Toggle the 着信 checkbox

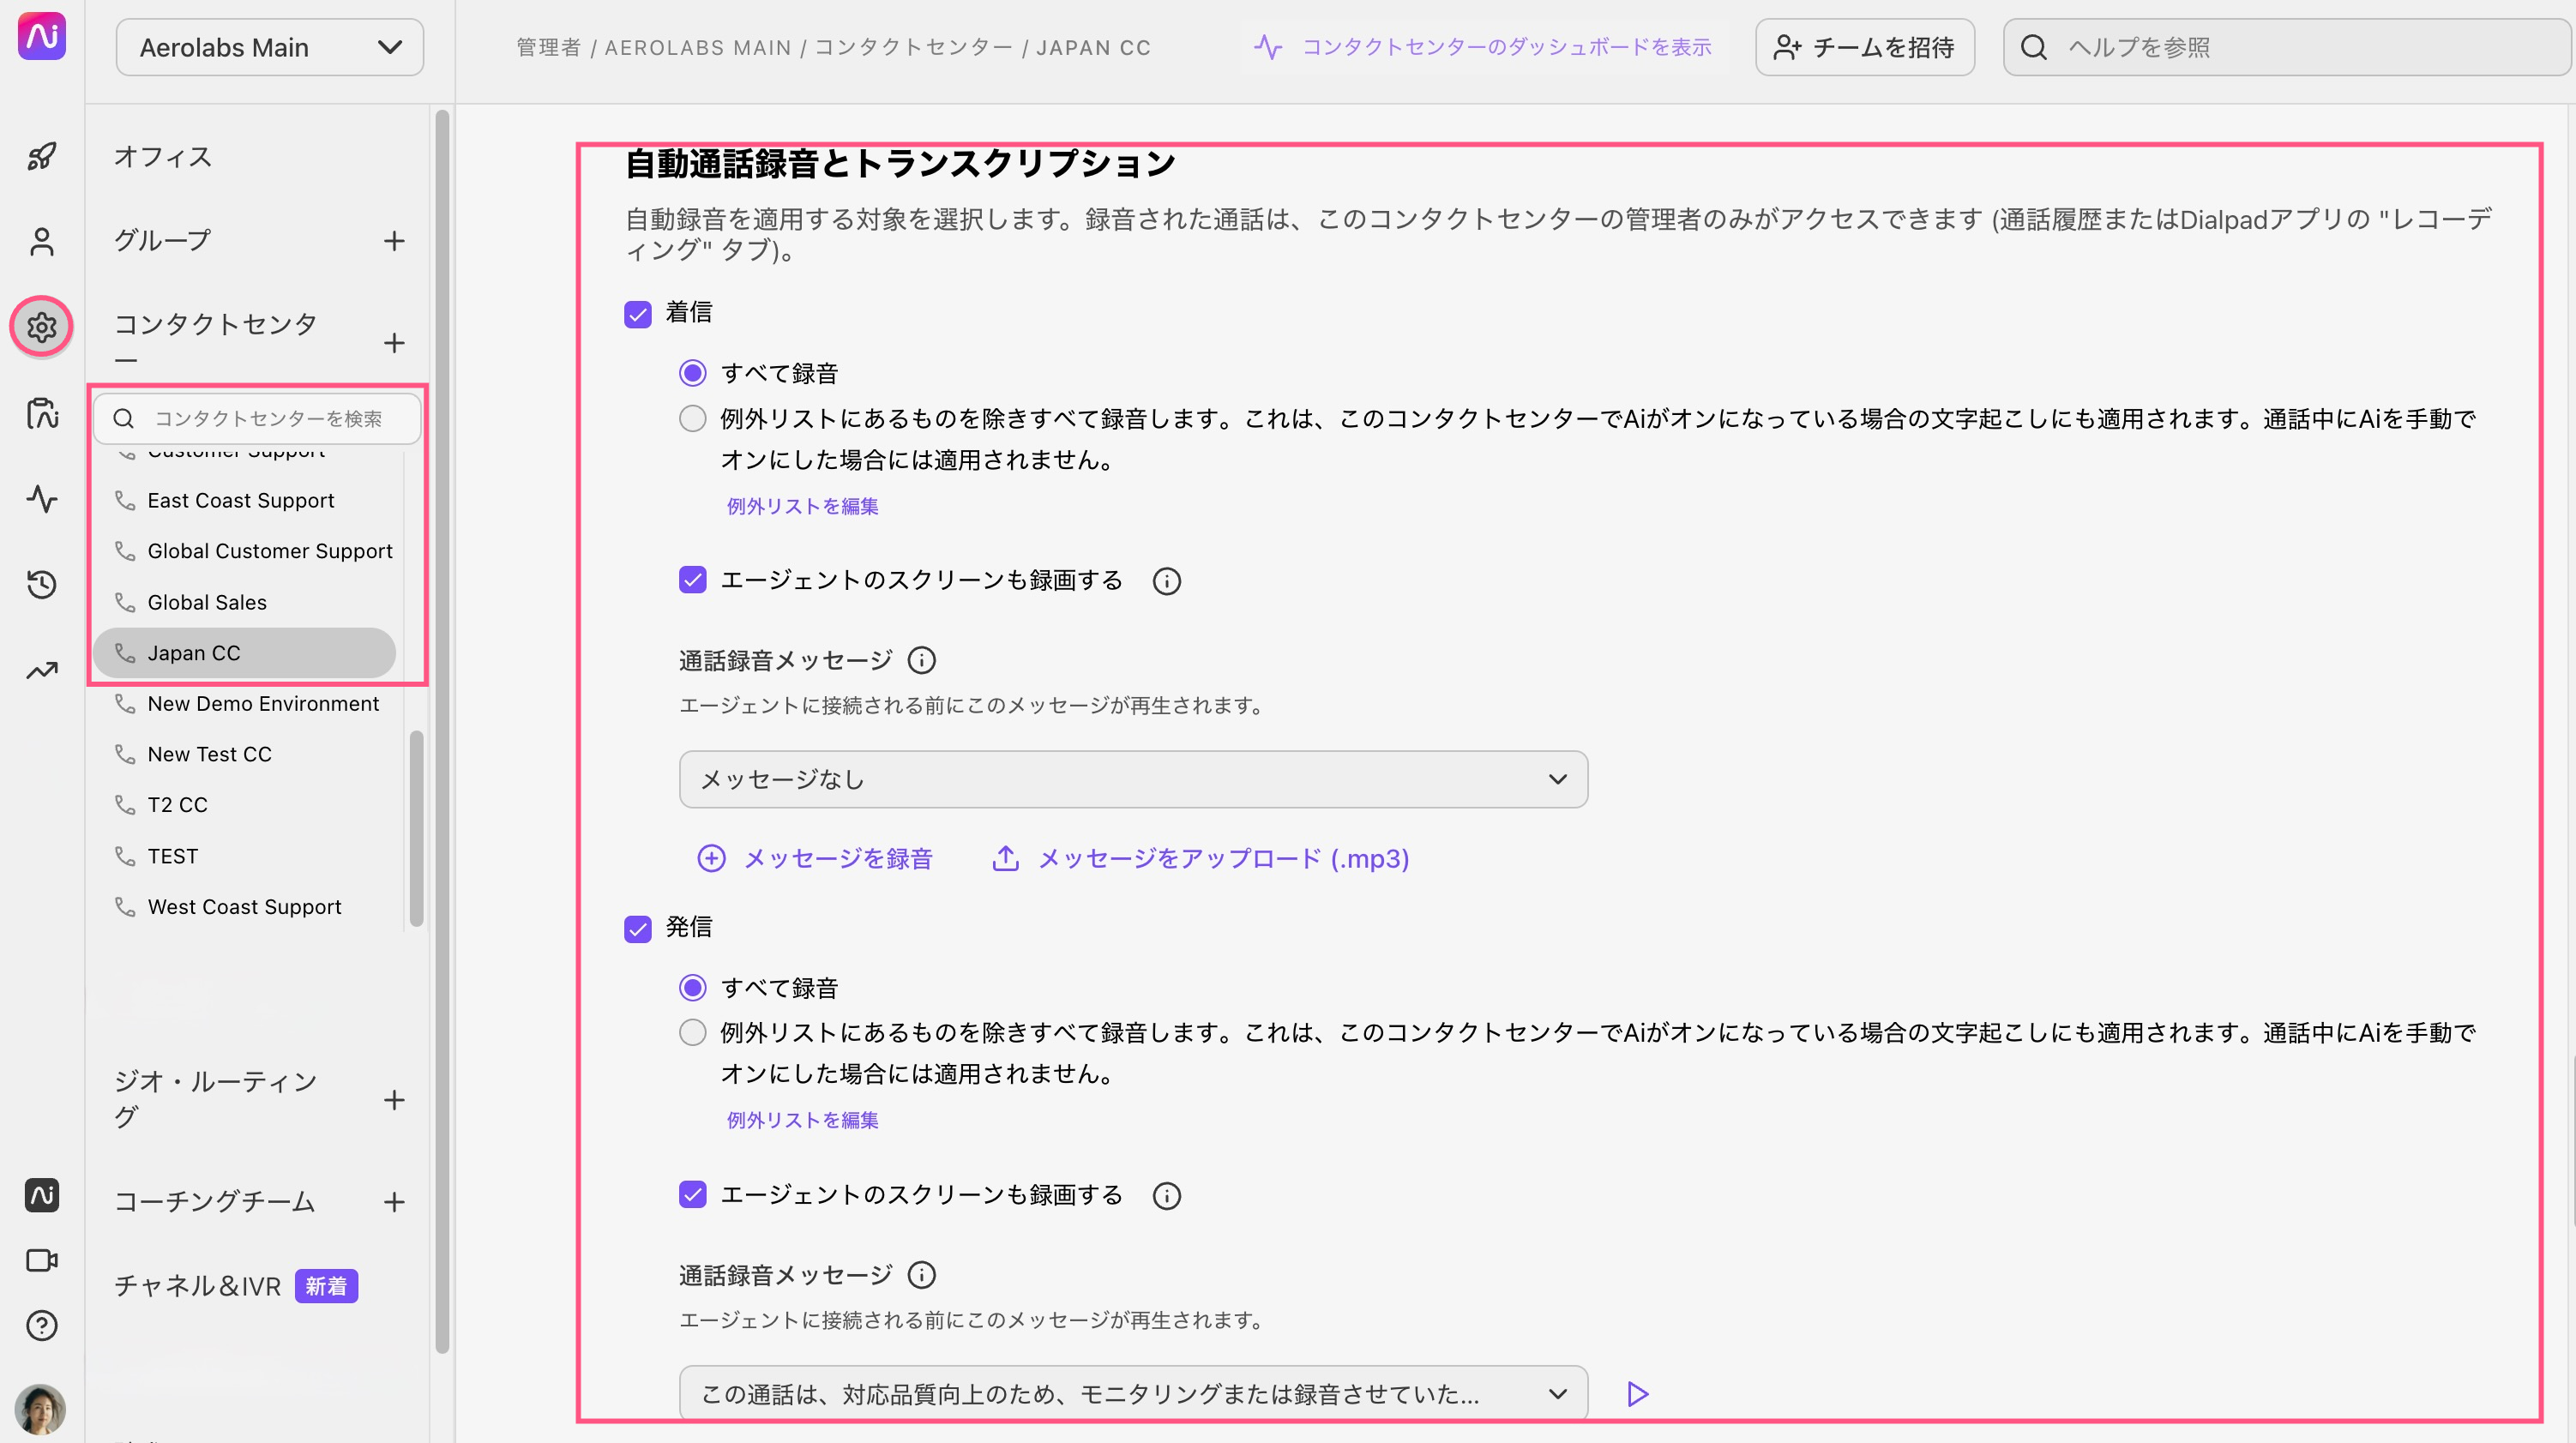[638, 314]
